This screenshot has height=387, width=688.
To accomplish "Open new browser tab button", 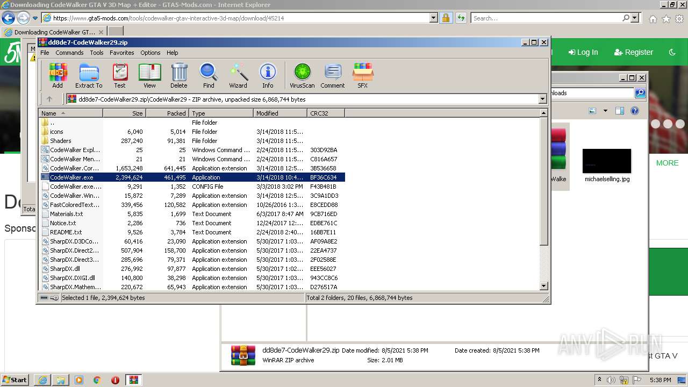I will coord(116,32).
